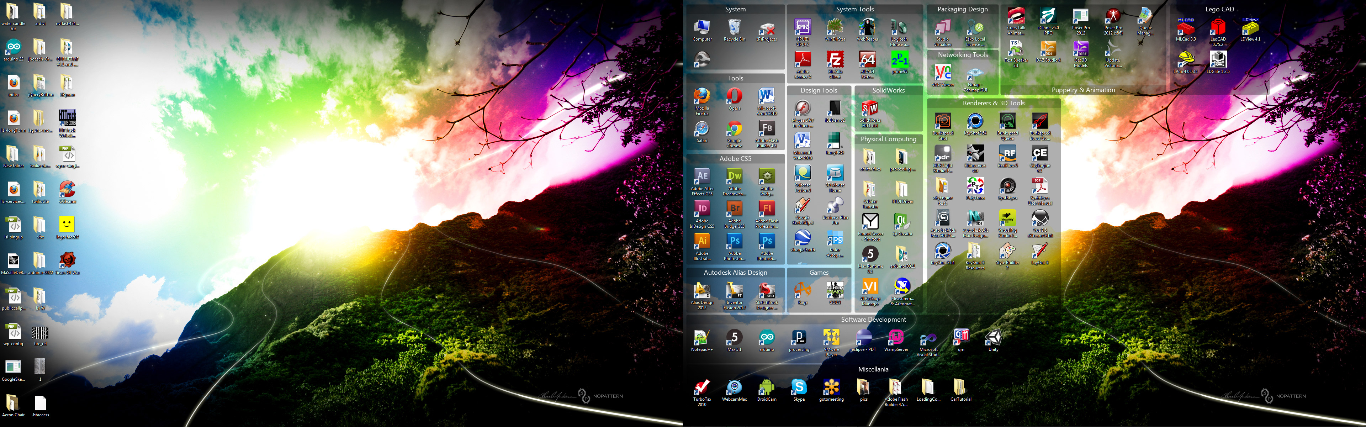The image size is (1366, 427).
Task: Select the VNC Viewer icon
Action: coord(942,73)
